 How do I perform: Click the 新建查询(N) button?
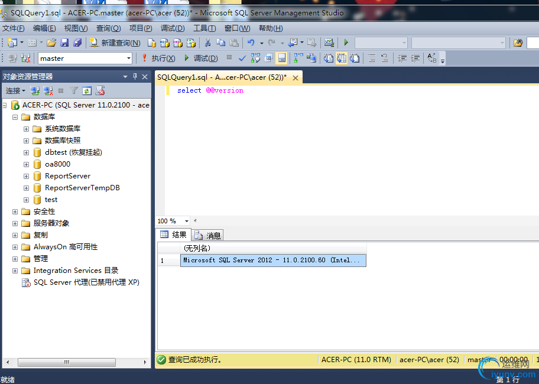[x=115, y=43]
